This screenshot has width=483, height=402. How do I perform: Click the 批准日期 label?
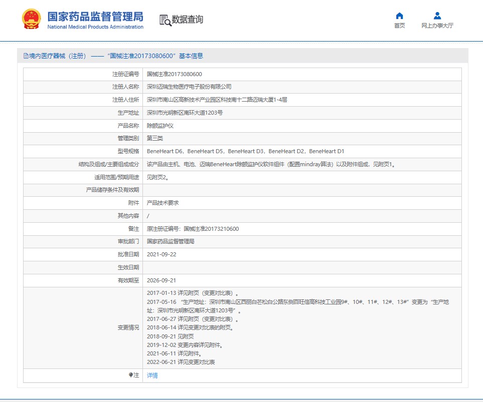point(128,254)
